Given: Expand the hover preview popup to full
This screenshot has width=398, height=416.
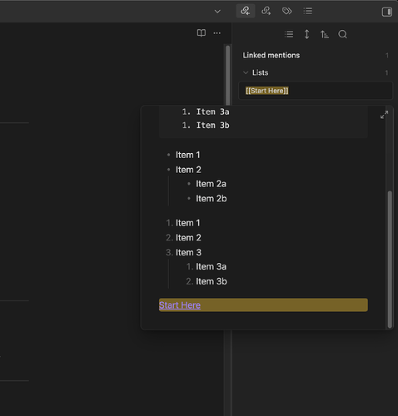Looking at the screenshot, I should [384, 115].
